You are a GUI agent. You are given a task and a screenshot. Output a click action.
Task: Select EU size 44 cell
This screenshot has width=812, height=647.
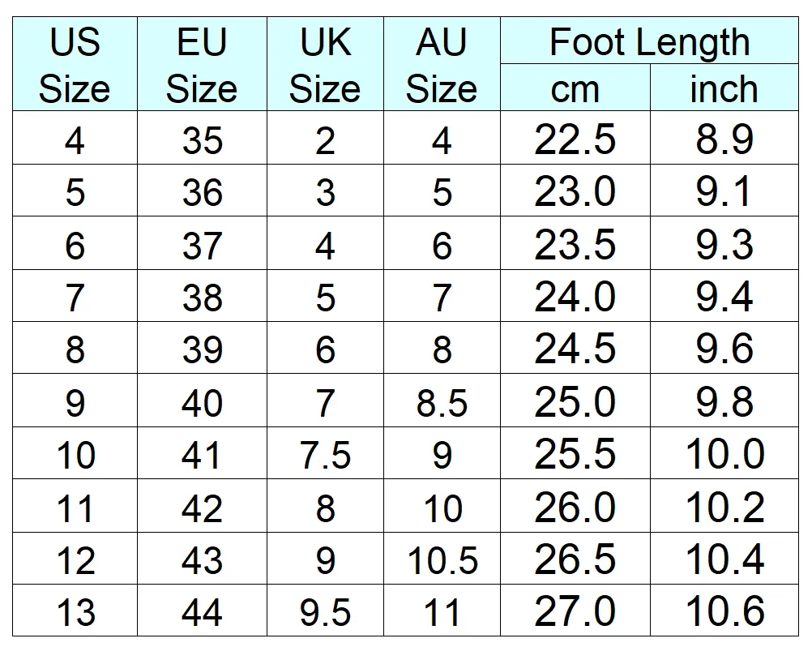point(202,611)
